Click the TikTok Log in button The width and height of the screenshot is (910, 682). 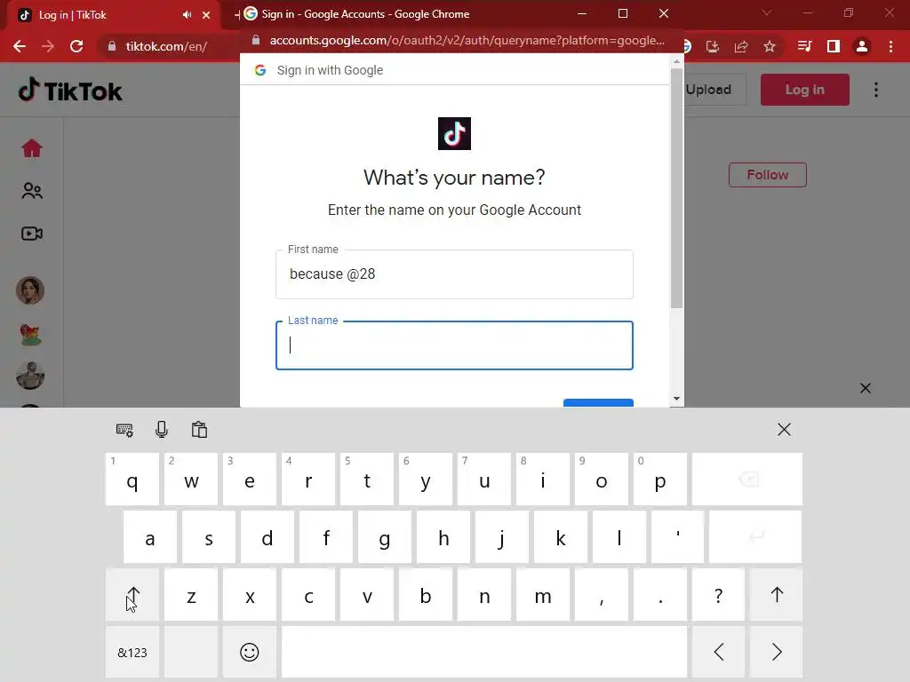click(805, 90)
